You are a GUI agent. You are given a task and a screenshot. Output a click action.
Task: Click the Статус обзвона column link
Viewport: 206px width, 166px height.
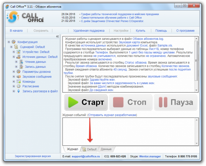coord(136,63)
